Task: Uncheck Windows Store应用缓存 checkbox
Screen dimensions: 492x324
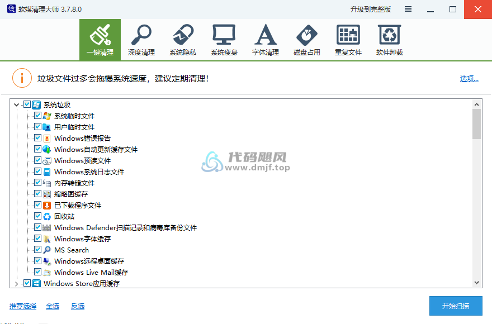Action: [27, 283]
